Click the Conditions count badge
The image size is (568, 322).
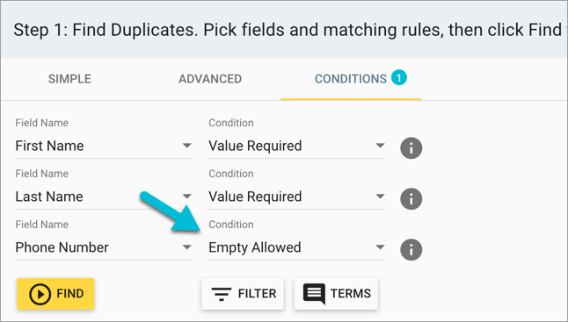[x=399, y=78]
